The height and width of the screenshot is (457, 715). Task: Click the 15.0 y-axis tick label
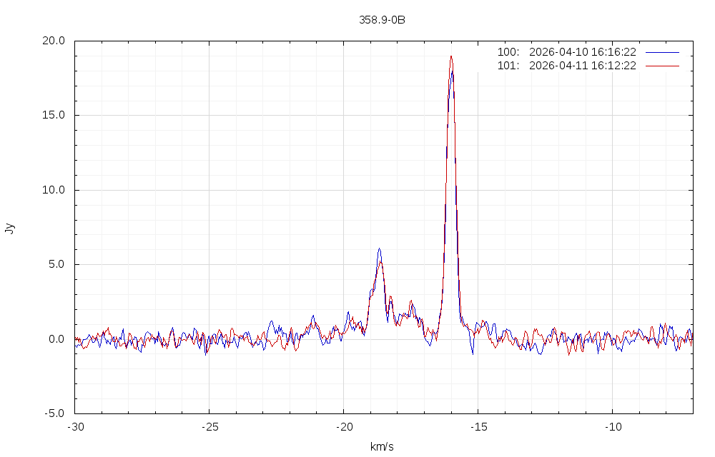tap(53, 115)
